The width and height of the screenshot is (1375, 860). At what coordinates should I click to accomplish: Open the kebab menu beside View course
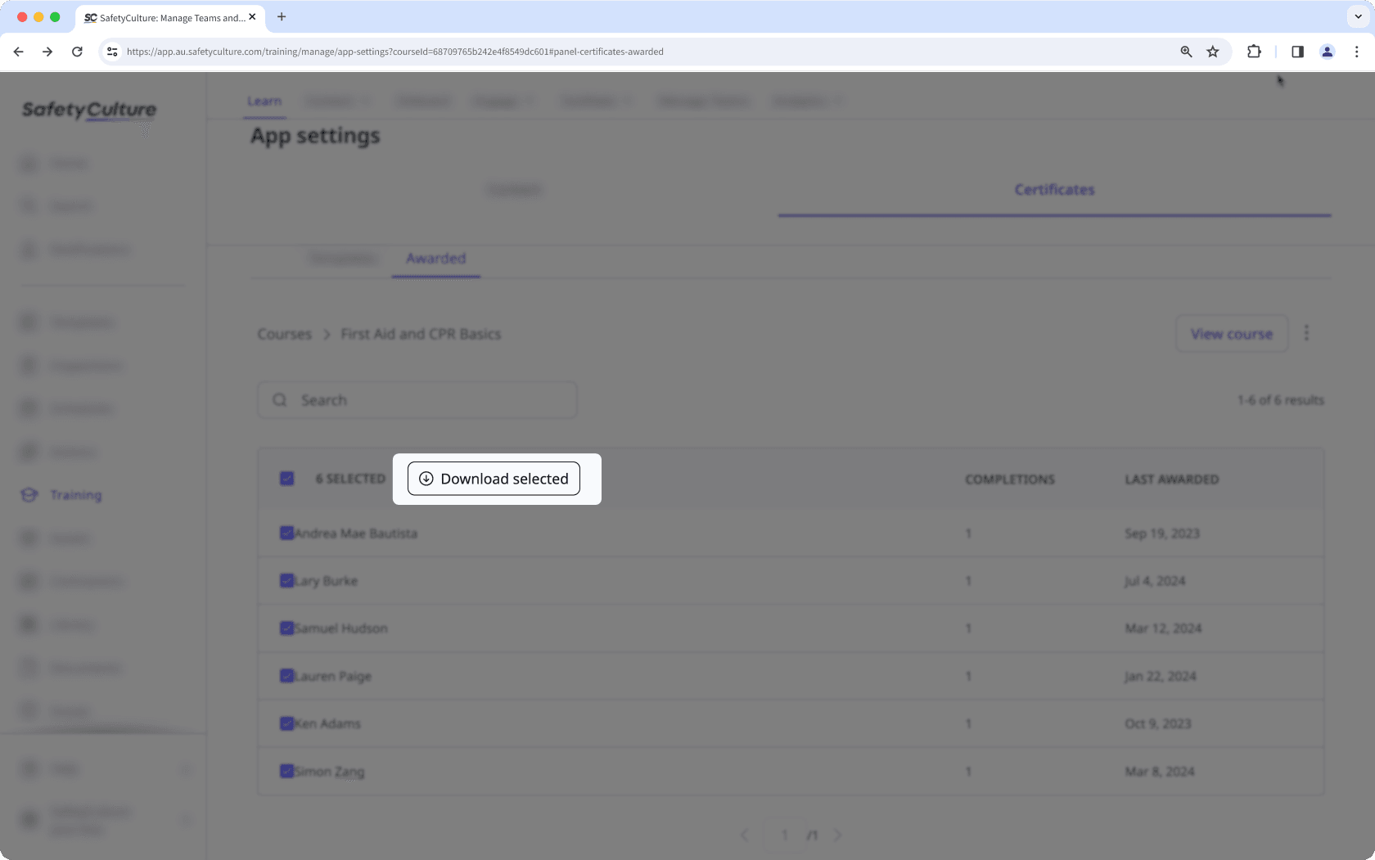(x=1306, y=333)
